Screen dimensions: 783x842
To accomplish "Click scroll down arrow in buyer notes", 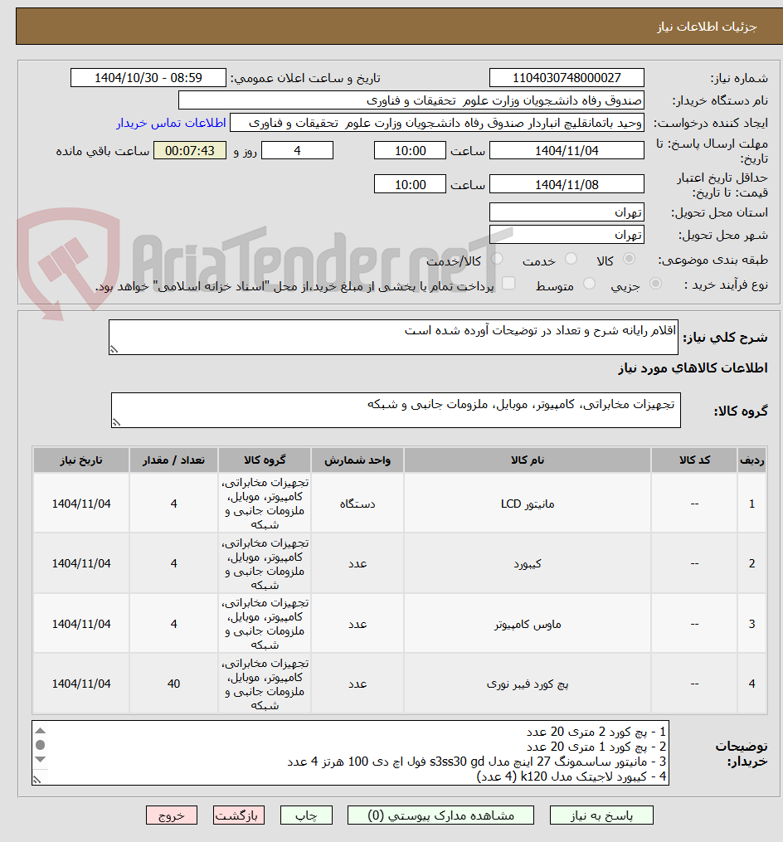I will 41,759.
